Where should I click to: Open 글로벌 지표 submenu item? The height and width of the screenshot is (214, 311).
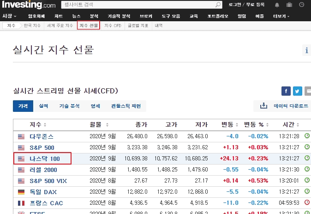138,25
